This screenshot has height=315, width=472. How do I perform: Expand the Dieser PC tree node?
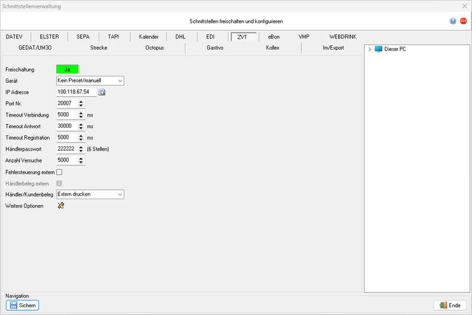pyautogui.click(x=369, y=49)
